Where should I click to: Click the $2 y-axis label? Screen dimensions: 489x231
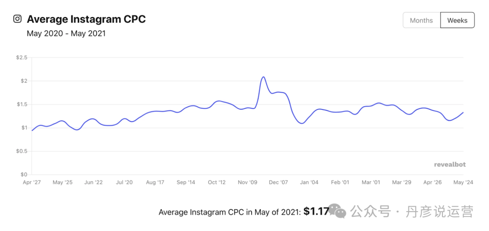(x=24, y=81)
